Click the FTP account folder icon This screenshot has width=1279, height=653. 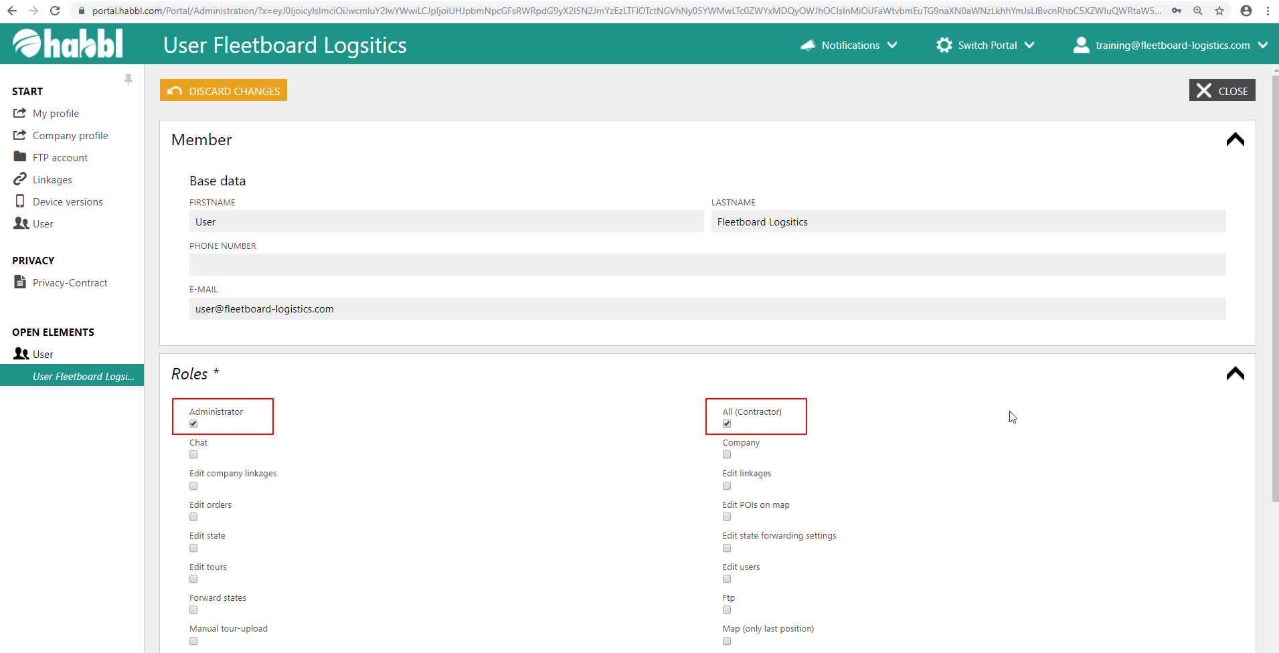pyautogui.click(x=20, y=157)
